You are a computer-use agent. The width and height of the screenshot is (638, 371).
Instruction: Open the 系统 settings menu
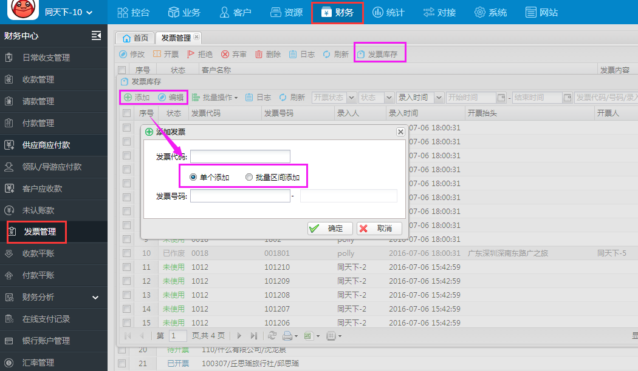490,13
